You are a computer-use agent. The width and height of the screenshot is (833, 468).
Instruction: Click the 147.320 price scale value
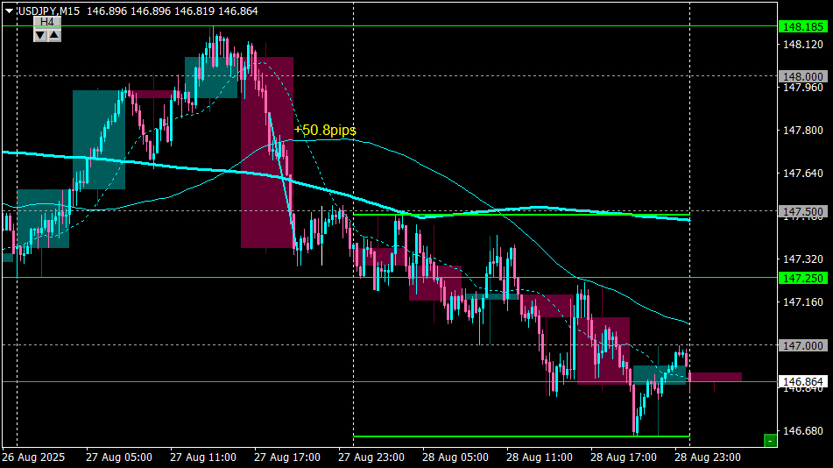pyautogui.click(x=803, y=259)
